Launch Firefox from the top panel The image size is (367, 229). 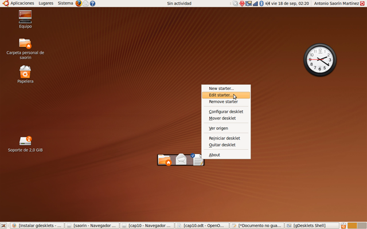click(79, 3)
